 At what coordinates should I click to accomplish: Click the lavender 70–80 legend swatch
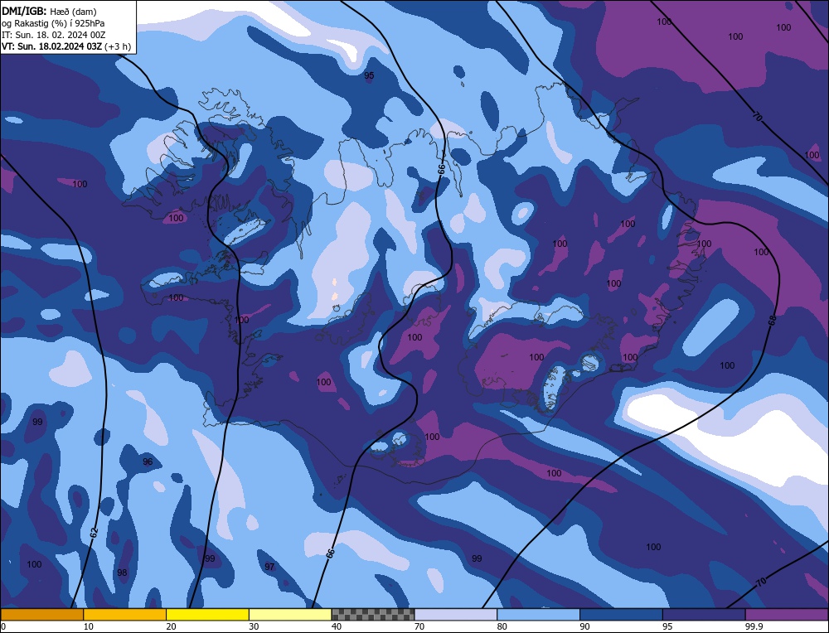pyautogui.click(x=456, y=615)
